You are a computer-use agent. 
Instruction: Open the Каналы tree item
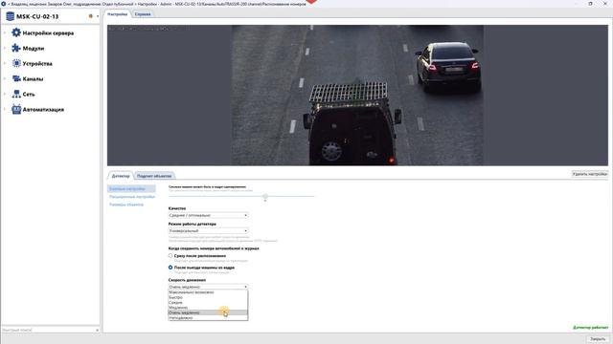(33, 78)
